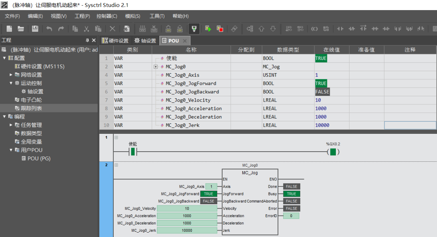Viewport: 437px width, 237px height.
Task: Click the coil (C) insert icon
Action: click(314, 29)
